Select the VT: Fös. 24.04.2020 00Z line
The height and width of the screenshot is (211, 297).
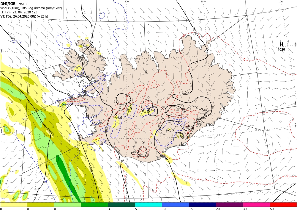24,16
